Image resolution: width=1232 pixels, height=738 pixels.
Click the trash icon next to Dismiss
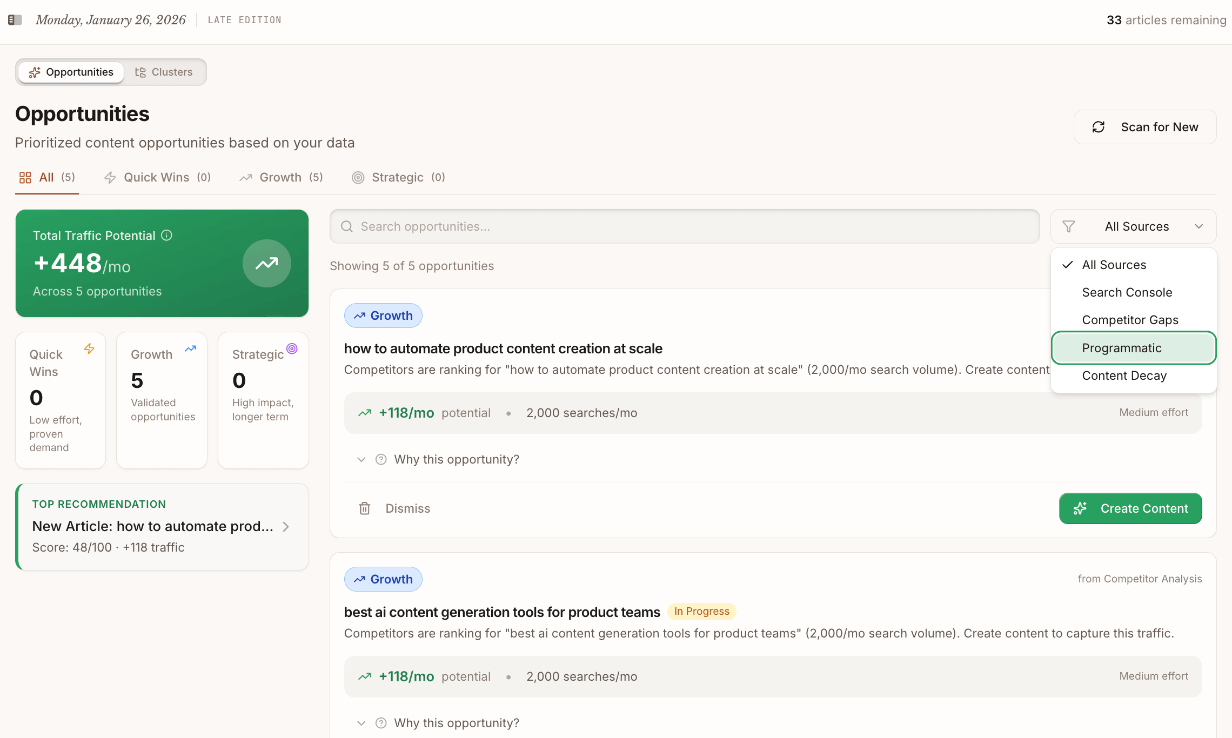365,508
